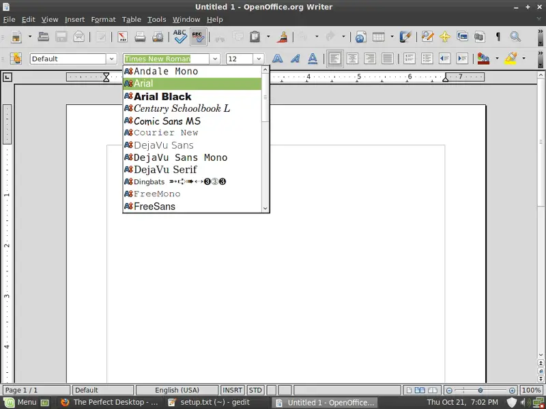
Task: Expand the Highlighting color arrow
Action: [523, 59]
